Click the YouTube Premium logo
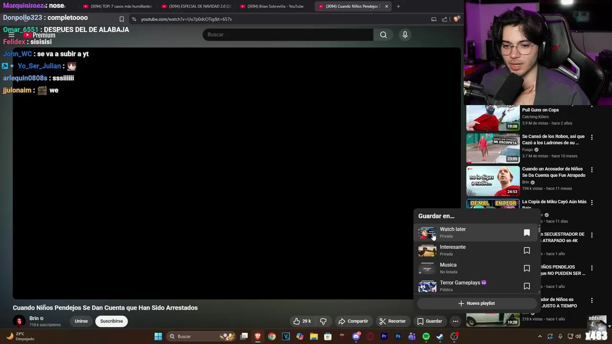Viewport: 612px width, 344px height. (x=39, y=35)
